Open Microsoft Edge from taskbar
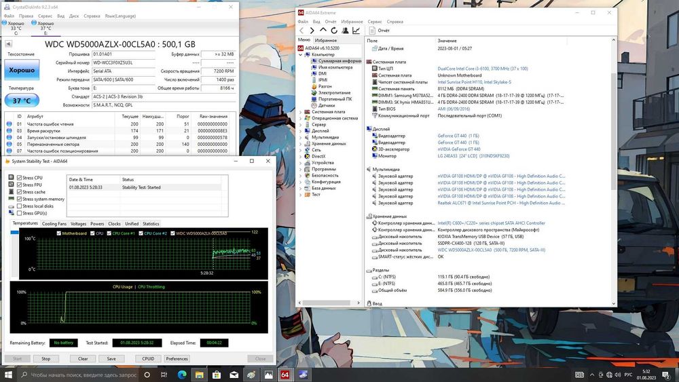The image size is (679, 382). (x=182, y=375)
